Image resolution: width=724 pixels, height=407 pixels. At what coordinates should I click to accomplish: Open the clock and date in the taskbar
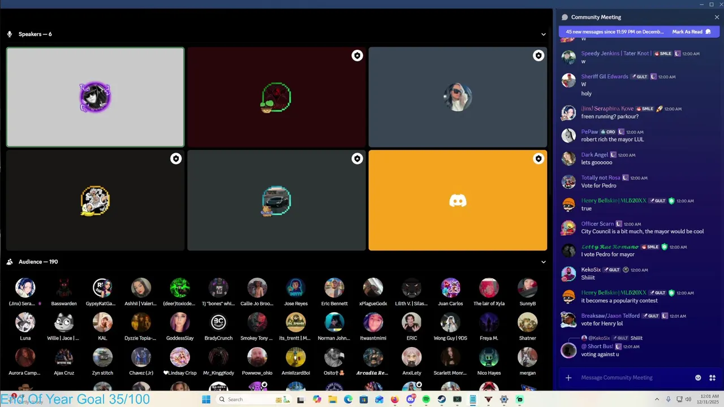point(709,400)
